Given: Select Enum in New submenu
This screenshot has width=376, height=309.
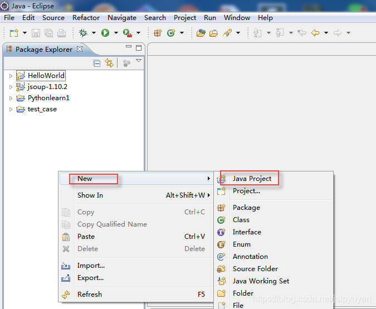Looking at the screenshot, I should (274, 244).
